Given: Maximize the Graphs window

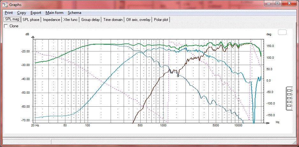Looking at the screenshot, I should point(277,3).
